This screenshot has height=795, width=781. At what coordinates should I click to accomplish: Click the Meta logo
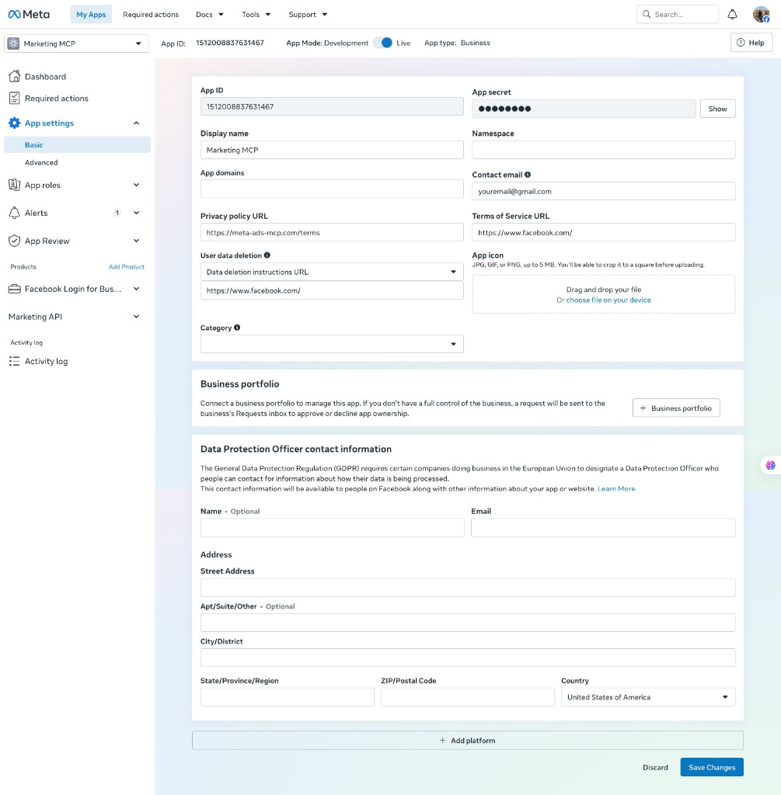(x=29, y=14)
